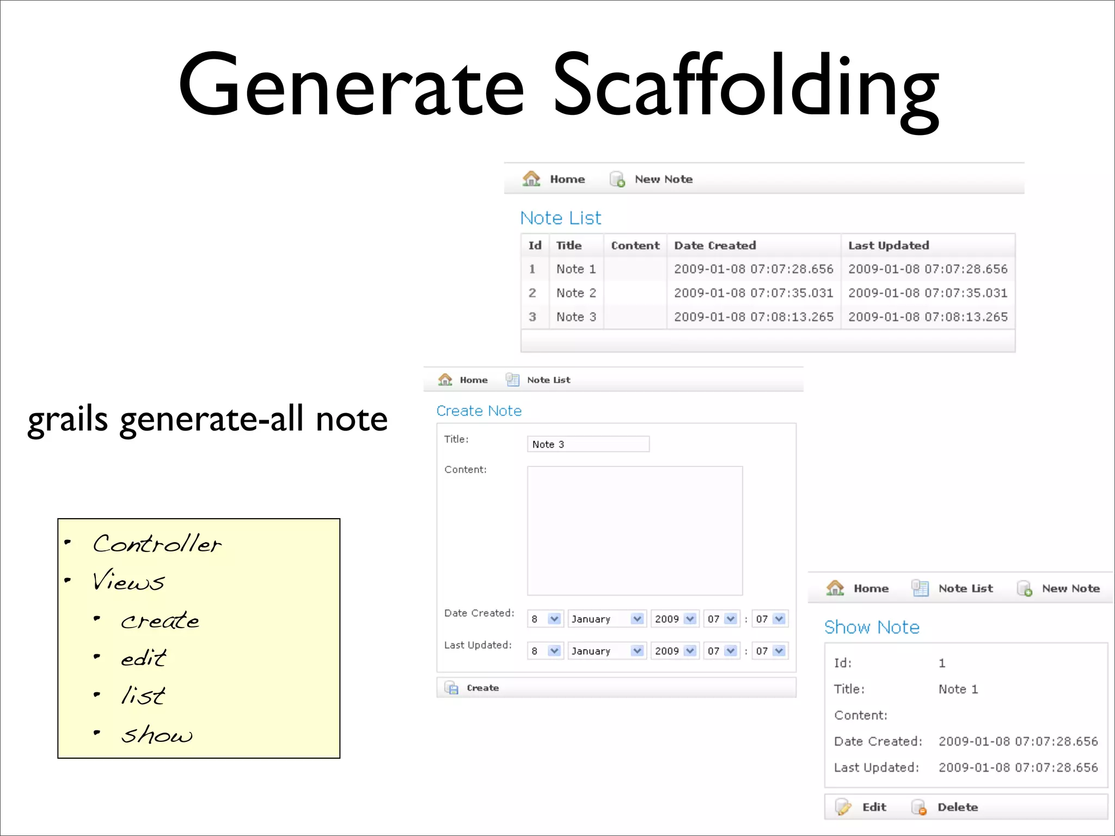Click the Home house icon above Create Note
Screen dimensions: 1115x836
pos(445,380)
